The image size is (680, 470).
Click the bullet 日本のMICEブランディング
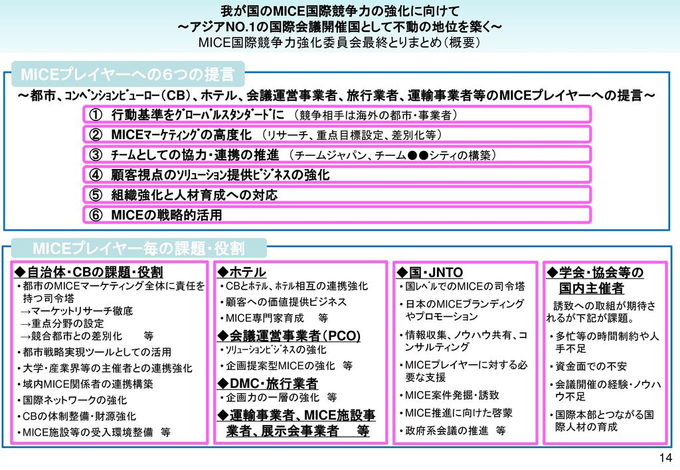click(x=462, y=310)
